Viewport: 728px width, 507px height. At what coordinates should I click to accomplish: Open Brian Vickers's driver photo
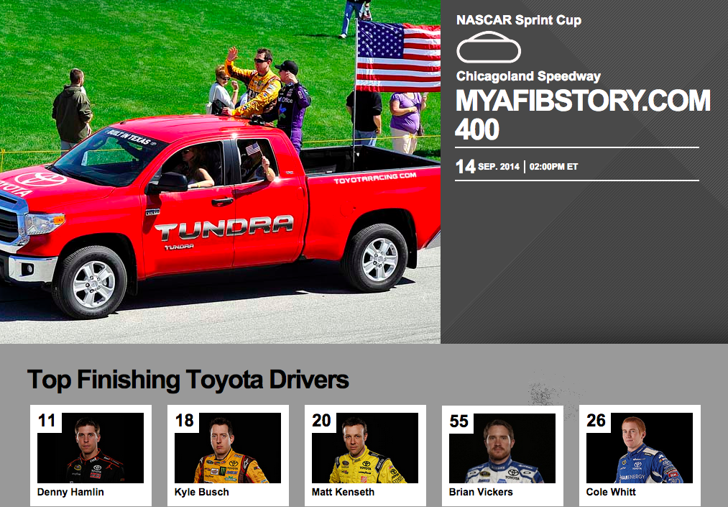[x=502, y=448]
